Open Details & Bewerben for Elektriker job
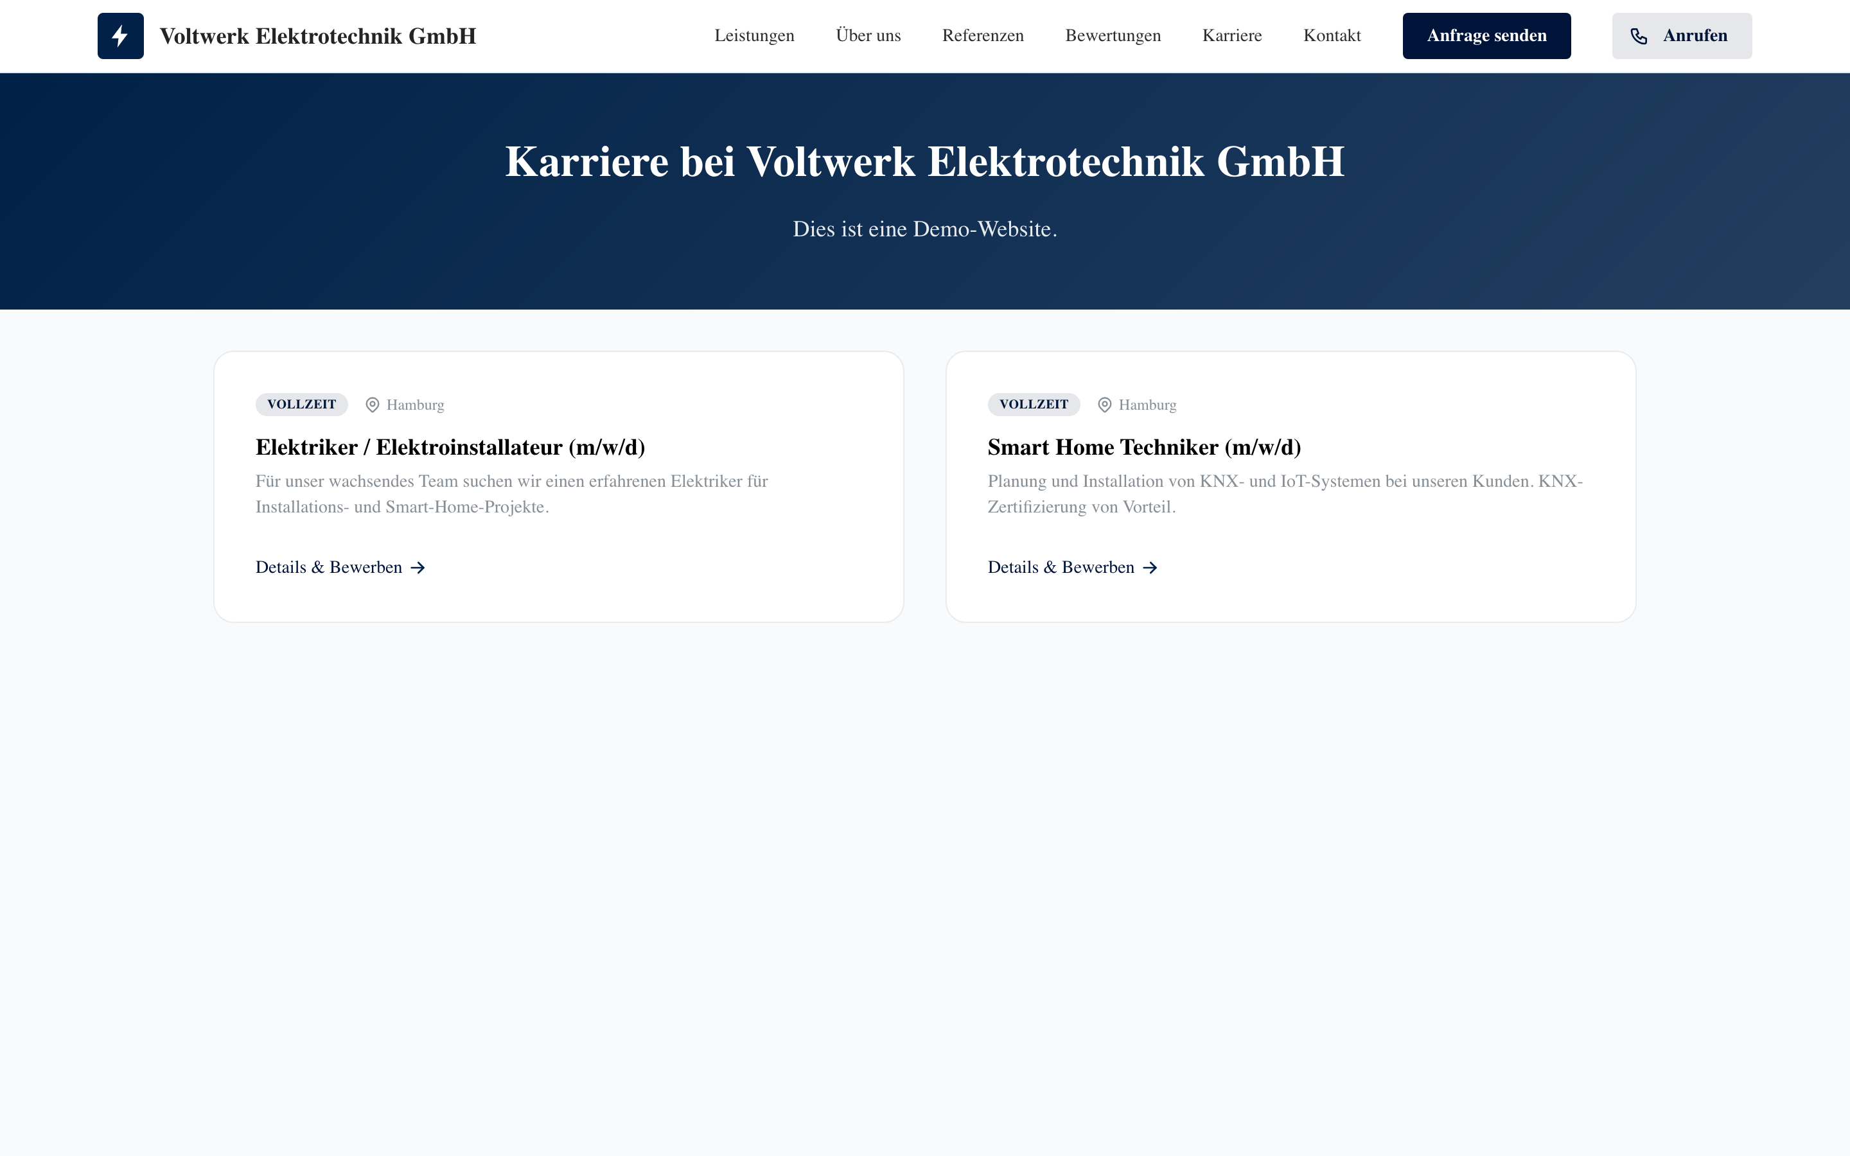The image size is (1850, 1156). point(329,567)
